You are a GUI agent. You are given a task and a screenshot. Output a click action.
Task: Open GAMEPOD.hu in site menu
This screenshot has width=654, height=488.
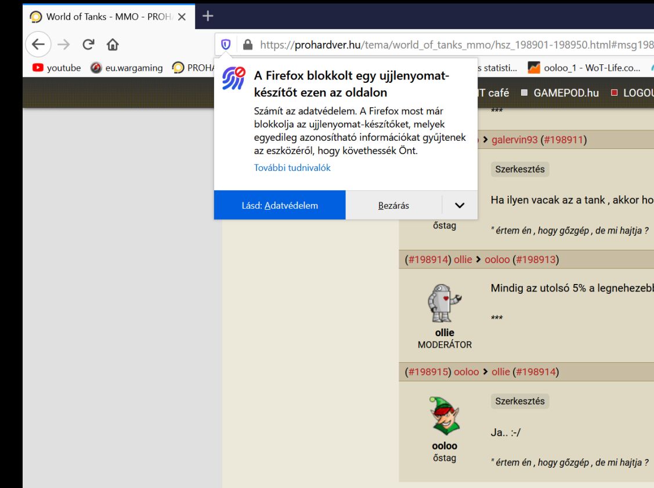tap(560, 93)
